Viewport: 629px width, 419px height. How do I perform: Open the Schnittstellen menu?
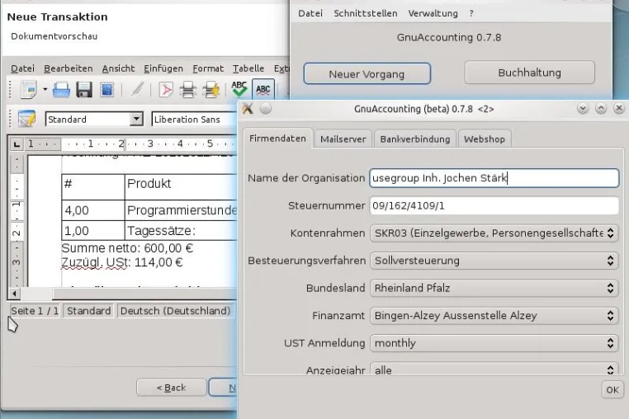(x=366, y=13)
